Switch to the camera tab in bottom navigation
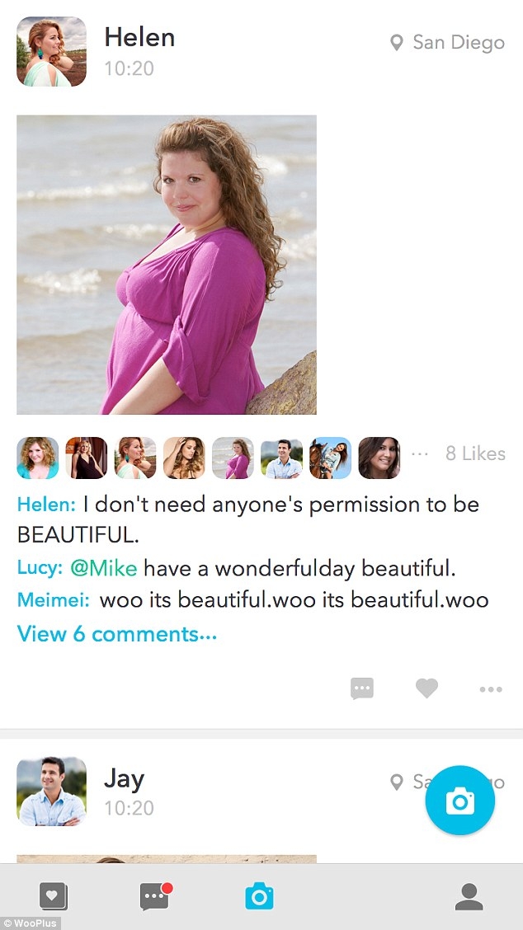Image resolution: width=523 pixels, height=930 pixels. (261, 899)
